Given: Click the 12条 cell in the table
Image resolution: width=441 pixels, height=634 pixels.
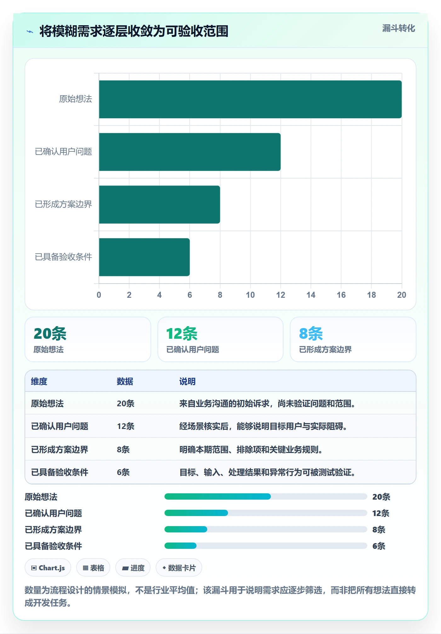Looking at the screenshot, I should click(x=126, y=426).
